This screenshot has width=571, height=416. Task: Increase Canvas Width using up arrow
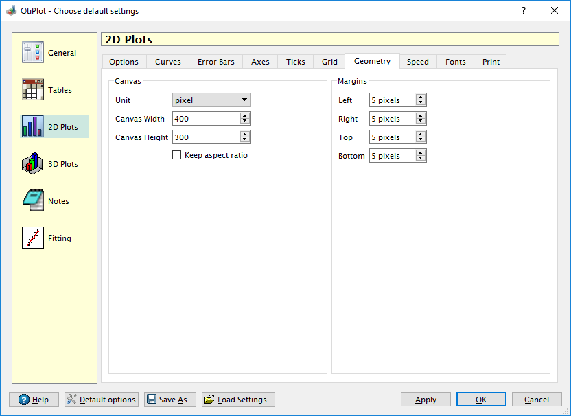coord(245,116)
